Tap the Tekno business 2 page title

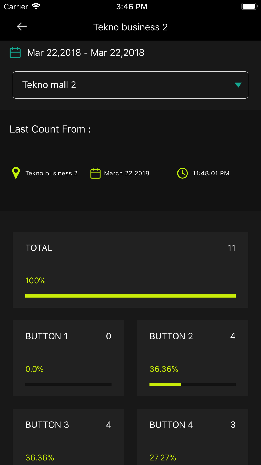click(130, 27)
